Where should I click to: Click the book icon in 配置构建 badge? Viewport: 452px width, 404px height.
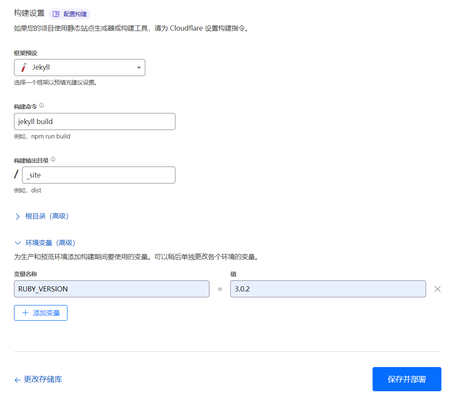56,14
